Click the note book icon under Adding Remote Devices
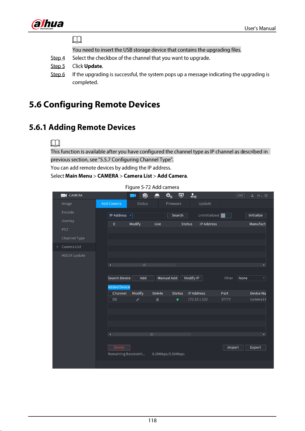This screenshot has width=305, height=431. pos(55,143)
